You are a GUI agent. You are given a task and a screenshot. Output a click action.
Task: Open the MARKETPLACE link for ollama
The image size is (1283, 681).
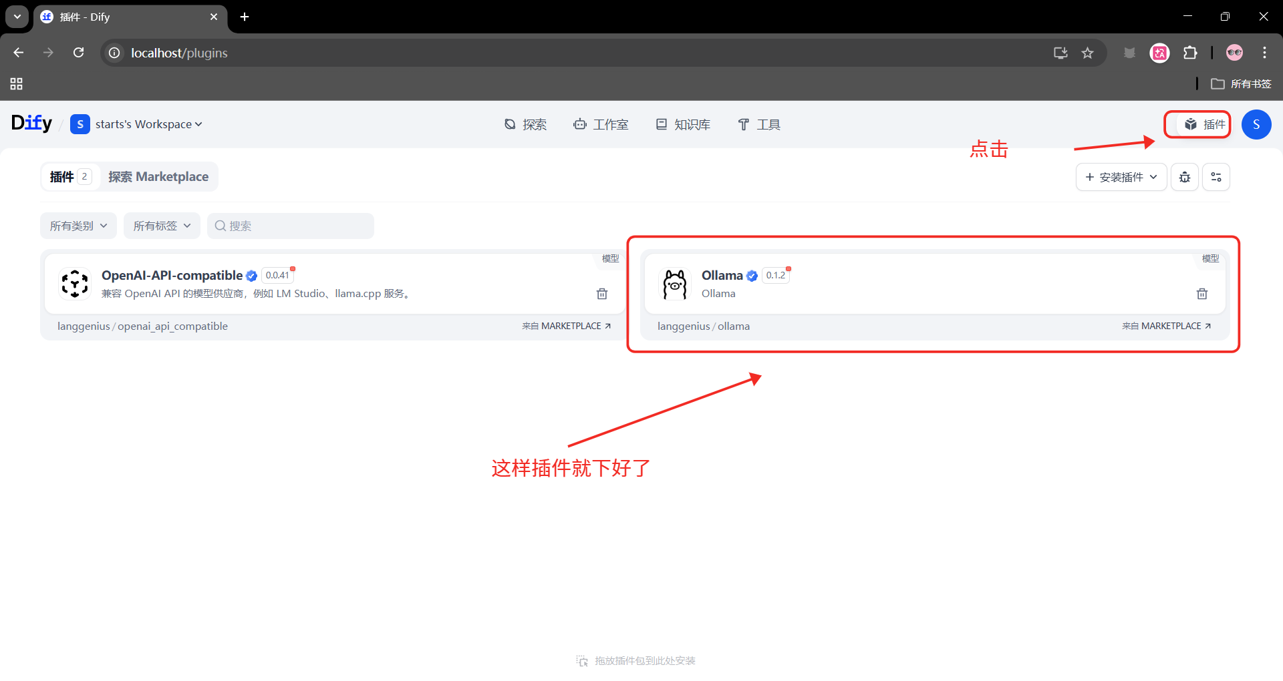tap(1167, 326)
